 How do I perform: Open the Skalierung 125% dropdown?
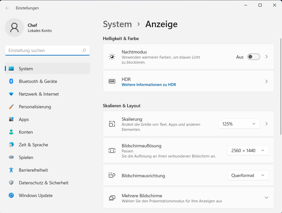pyautogui.click(x=239, y=124)
